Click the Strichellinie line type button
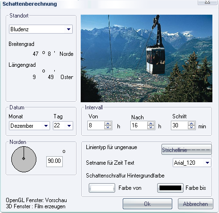 [x=186, y=150]
